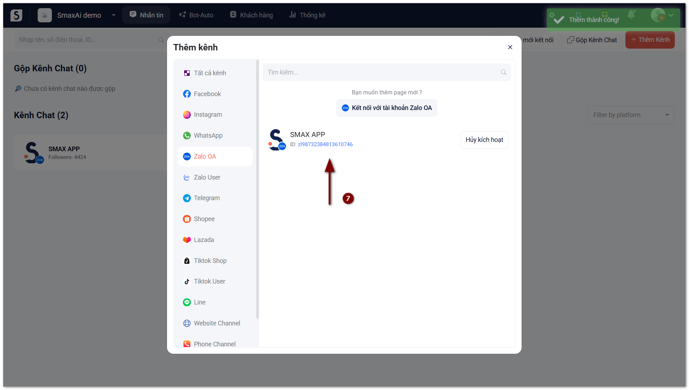The width and height of the screenshot is (689, 390).
Task: Click the Telegram channel icon
Action: click(187, 198)
